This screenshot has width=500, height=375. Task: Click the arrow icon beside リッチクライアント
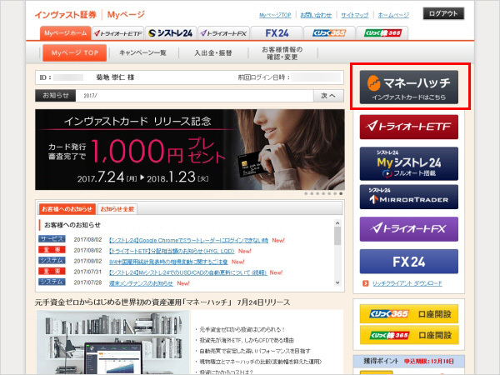tap(366, 283)
